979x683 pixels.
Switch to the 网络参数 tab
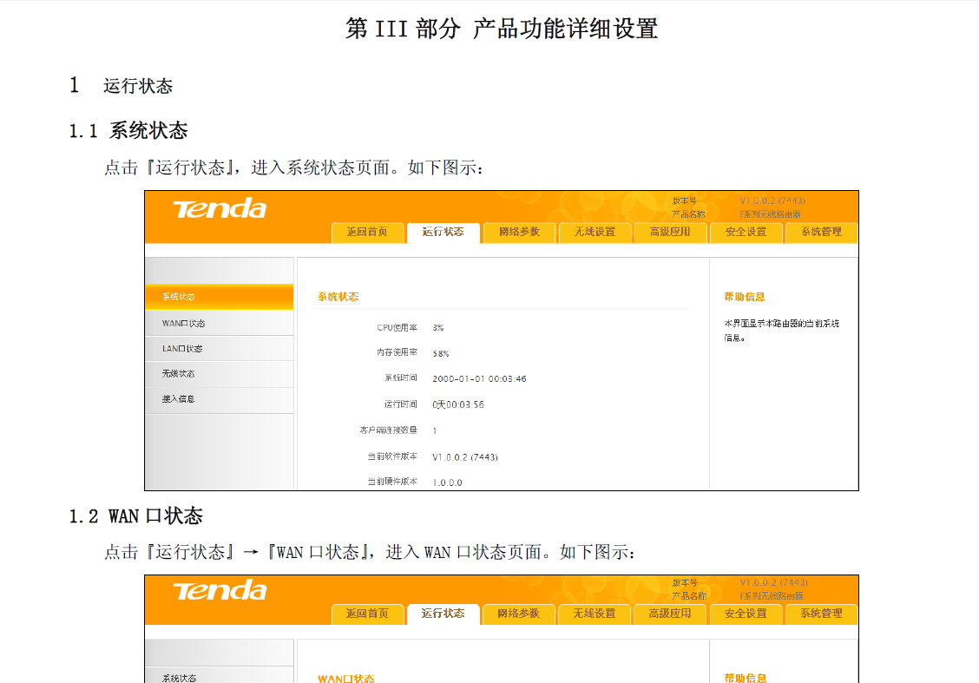point(519,233)
